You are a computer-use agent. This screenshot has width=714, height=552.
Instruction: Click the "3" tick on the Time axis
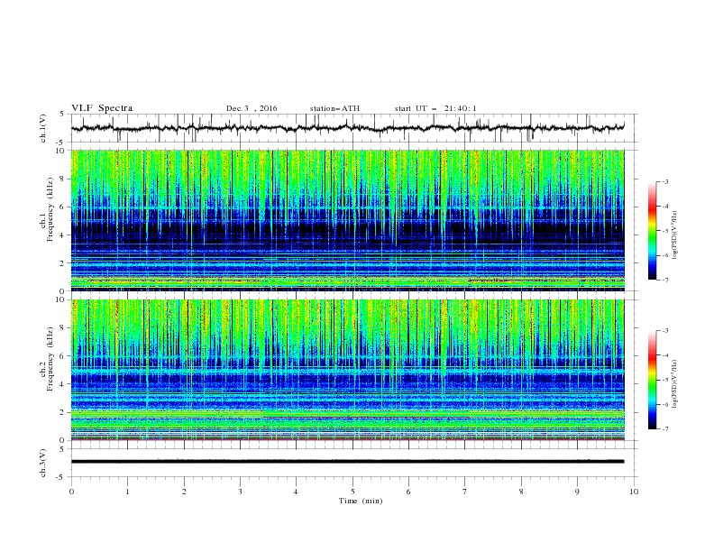point(240,492)
